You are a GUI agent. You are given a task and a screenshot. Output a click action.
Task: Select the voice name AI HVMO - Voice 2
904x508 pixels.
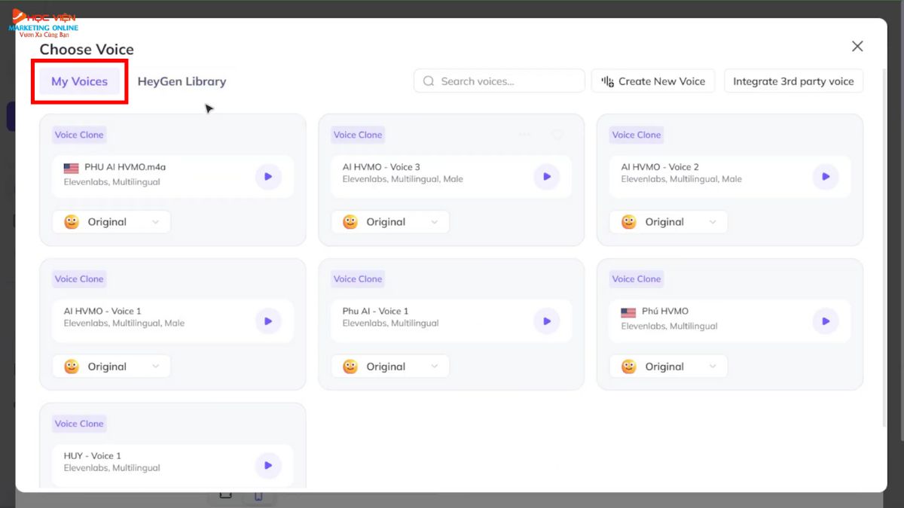[x=660, y=167]
